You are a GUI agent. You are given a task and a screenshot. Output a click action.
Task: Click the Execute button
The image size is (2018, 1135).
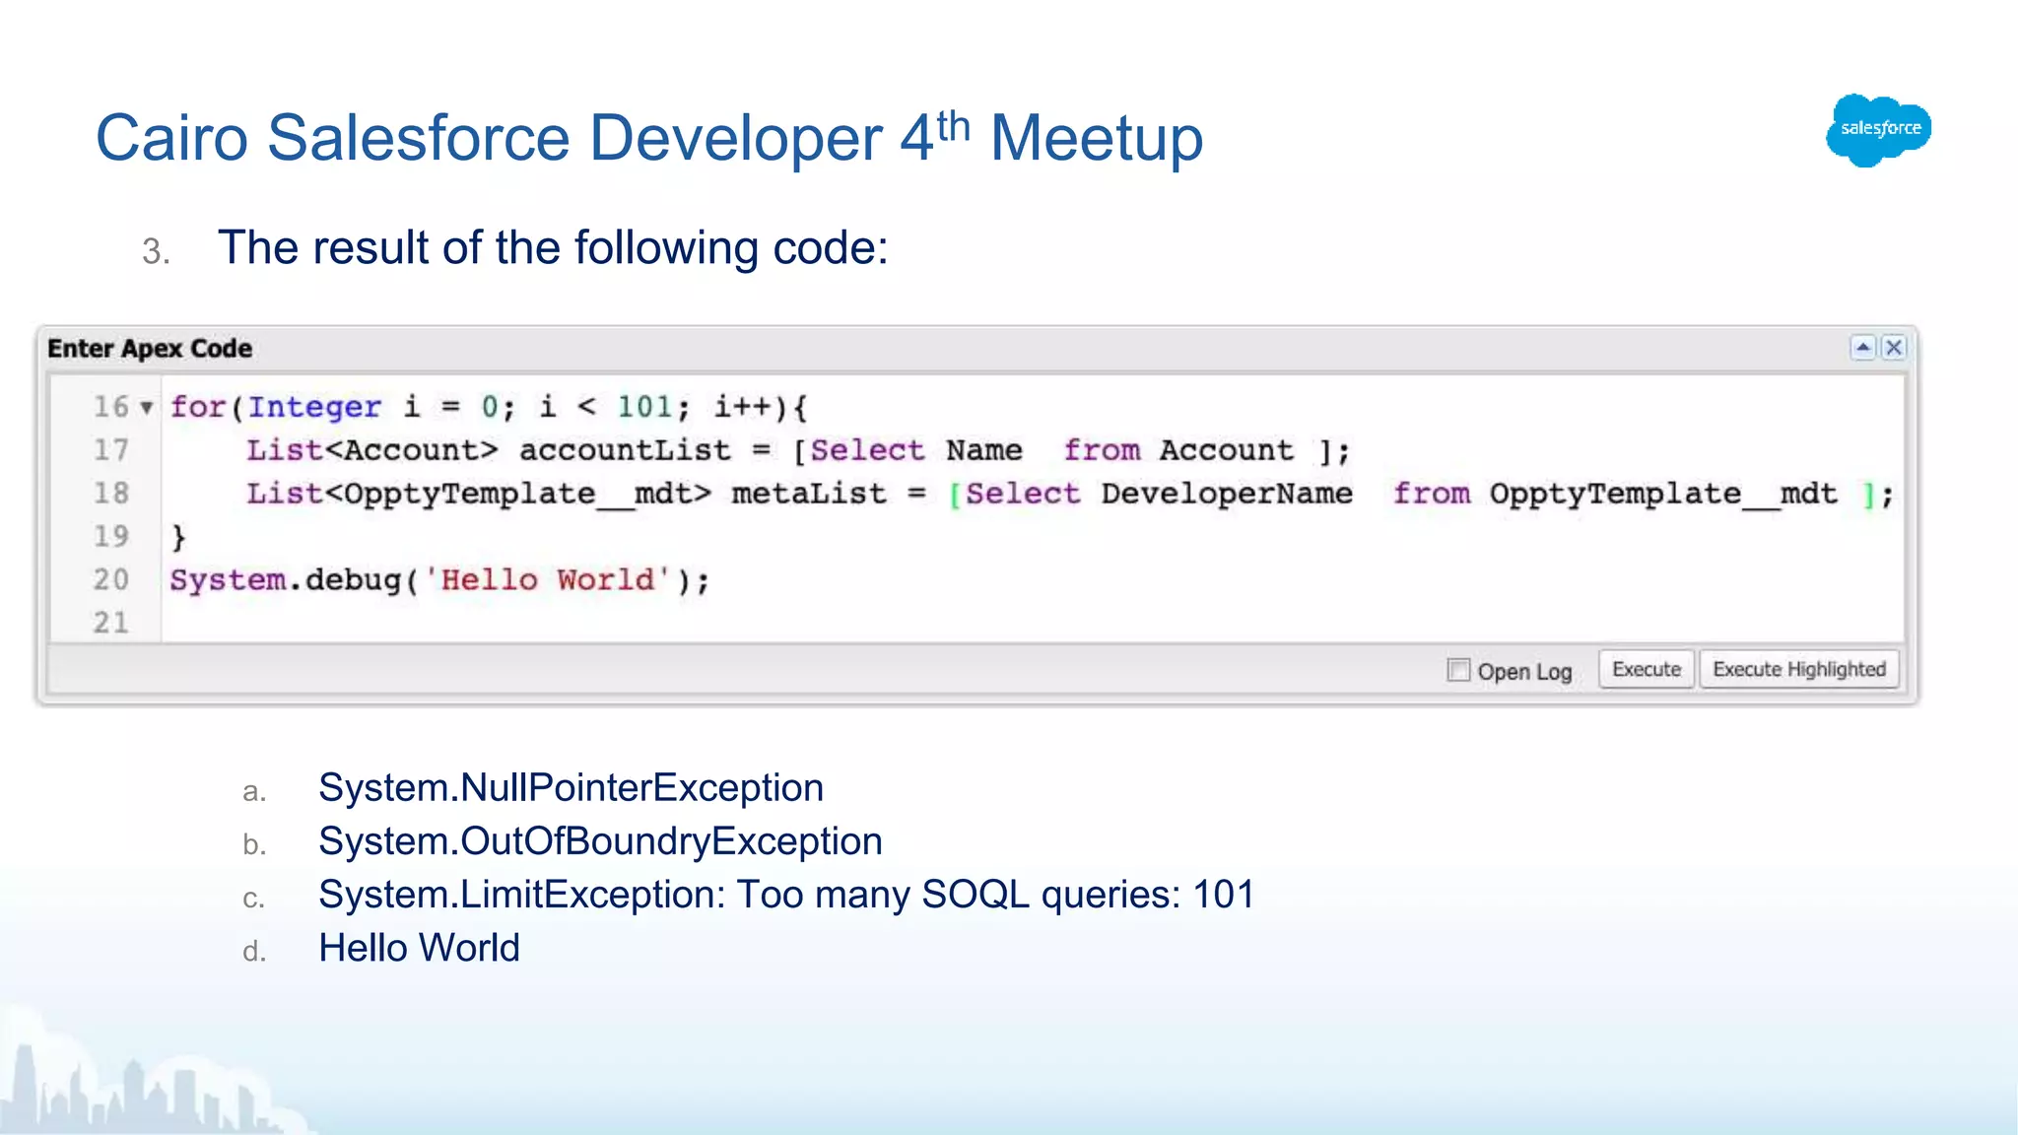pos(1646,670)
